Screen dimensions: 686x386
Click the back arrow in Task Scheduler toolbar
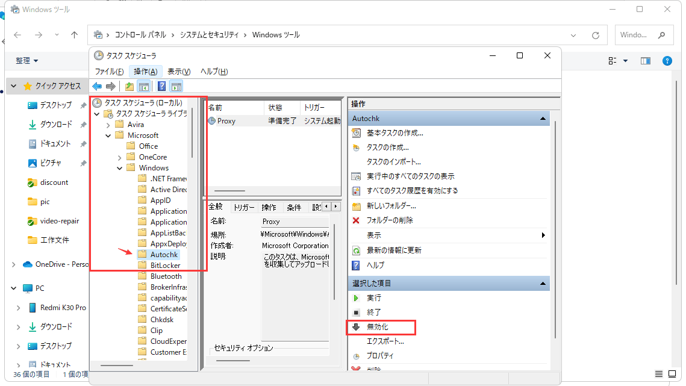96,86
